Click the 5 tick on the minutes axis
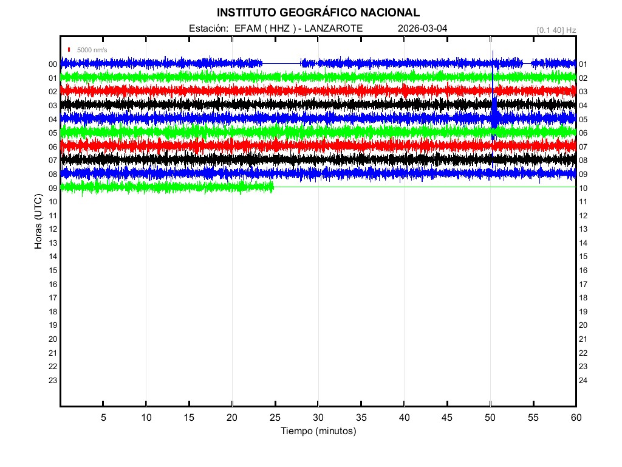622x467 pixels. pos(103,417)
